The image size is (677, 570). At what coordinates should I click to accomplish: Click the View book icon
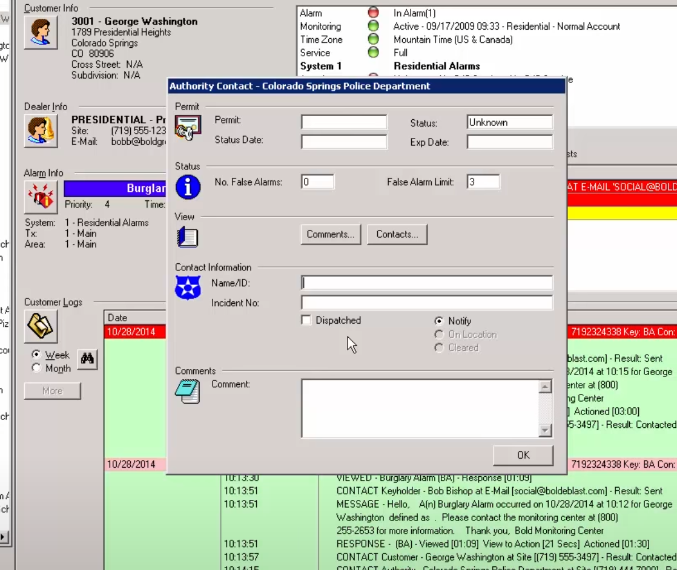[x=188, y=237]
